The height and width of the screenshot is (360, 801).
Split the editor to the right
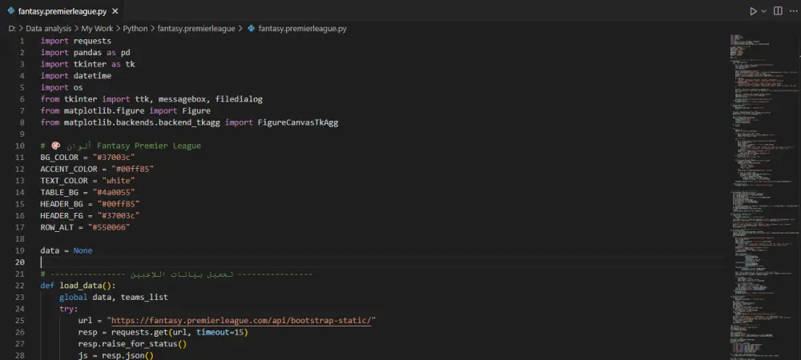coord(778,10)
